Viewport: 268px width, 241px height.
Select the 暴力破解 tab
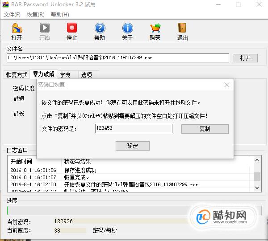click(44, 74)
